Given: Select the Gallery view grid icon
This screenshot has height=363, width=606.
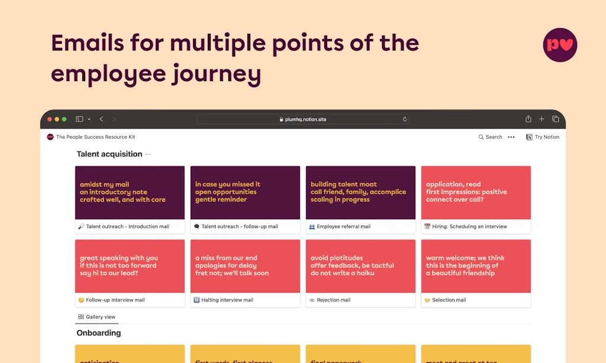Looking at the screenshot, I should pos(80,317).
